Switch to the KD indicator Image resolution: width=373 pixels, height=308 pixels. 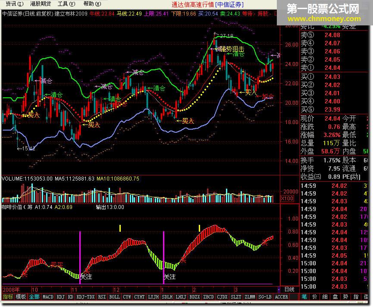click(70, 297)
